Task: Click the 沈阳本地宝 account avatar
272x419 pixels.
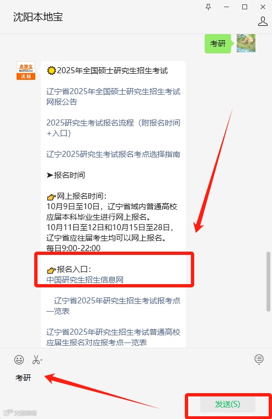Action: [x=26, y=70]
